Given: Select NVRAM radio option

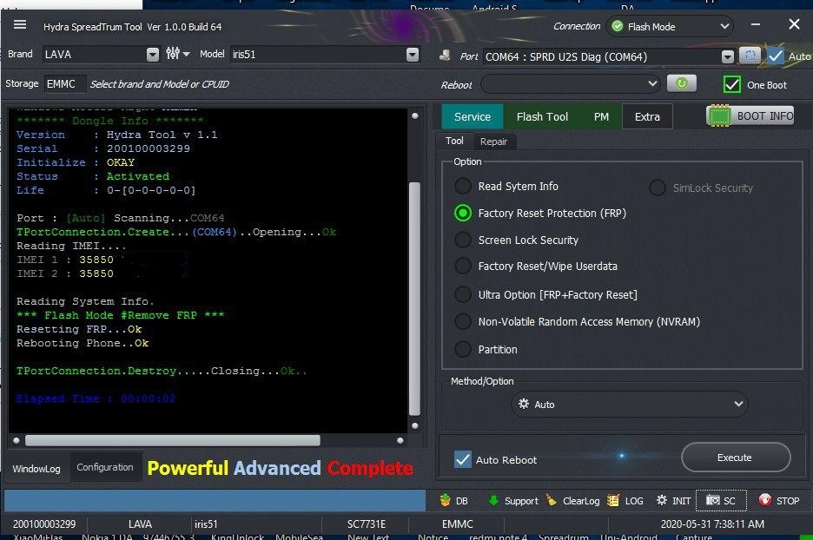Looking at the screenshot, I should [x=462, y=322].
